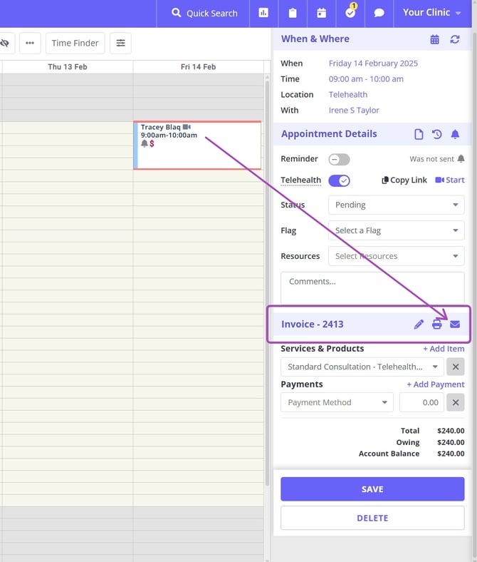Disable the Telehealth toggle
This screenshot has width=477, height=562.
[x=339, y=180]
